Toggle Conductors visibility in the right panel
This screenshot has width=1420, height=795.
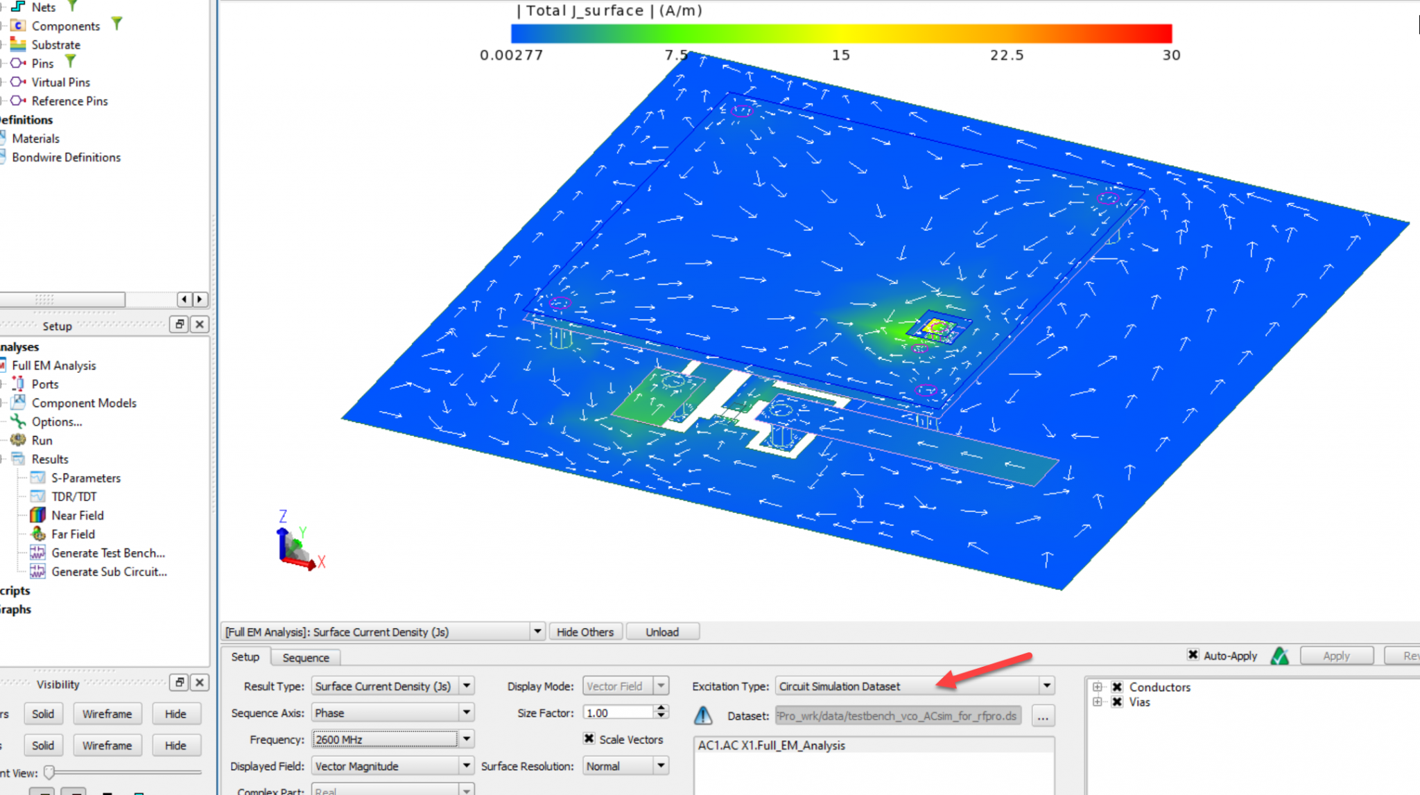[1117, 687]
